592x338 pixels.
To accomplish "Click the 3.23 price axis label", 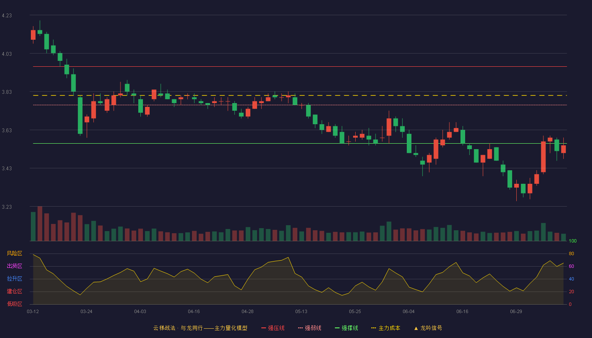I will [7, 207].
